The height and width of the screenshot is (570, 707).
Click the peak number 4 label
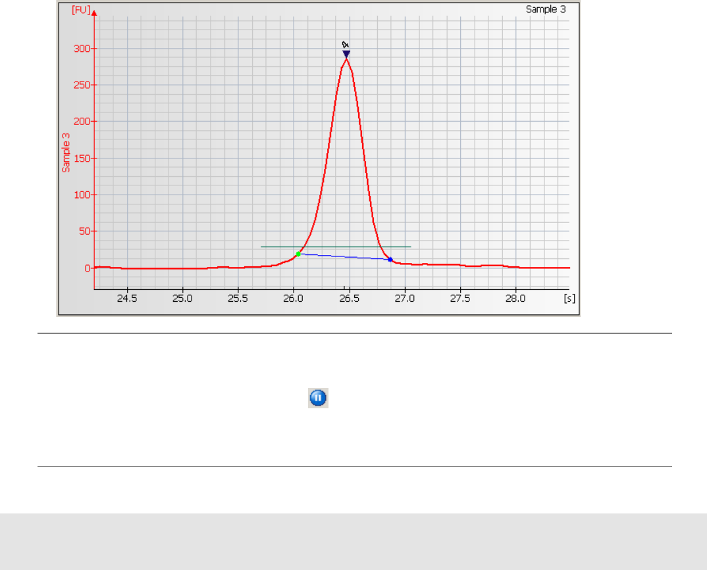coord(346,45)
